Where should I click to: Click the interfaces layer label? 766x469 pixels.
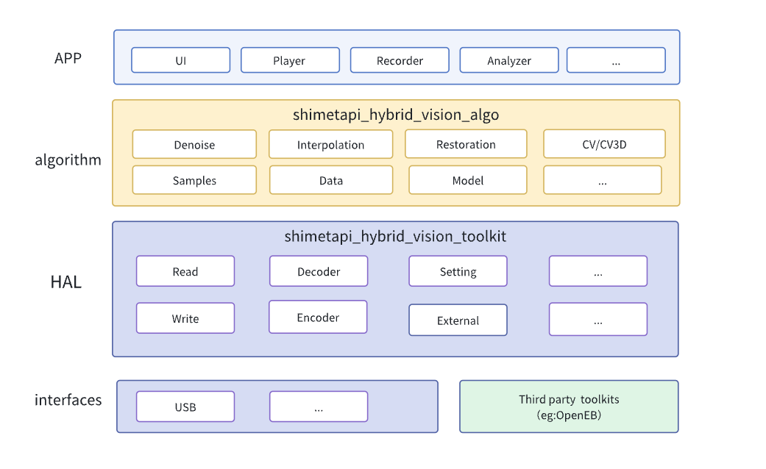pos(68,400)
